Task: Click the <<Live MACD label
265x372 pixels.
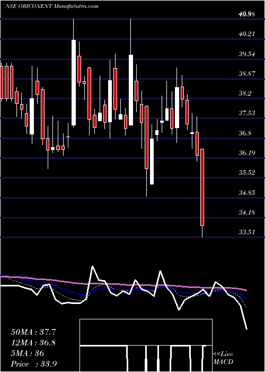Action: tap(223, 358)
